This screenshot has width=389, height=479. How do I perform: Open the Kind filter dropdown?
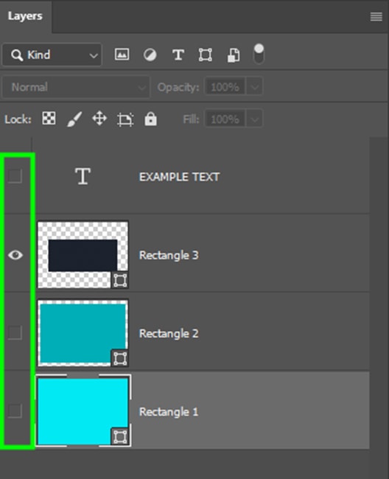(52, 55)
